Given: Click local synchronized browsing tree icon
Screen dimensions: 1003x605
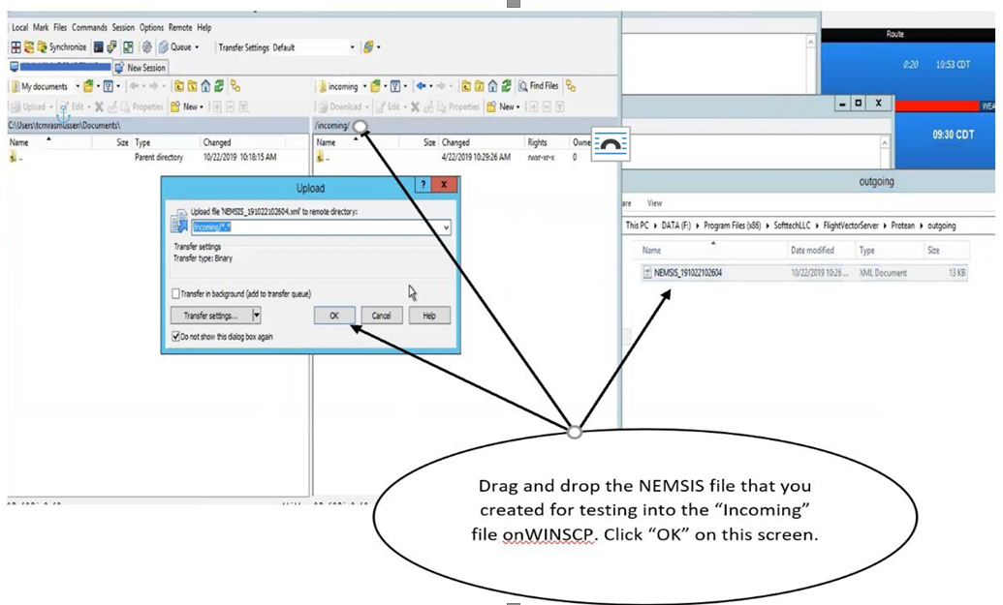Looking at the screenshot, I should [235, 86].
